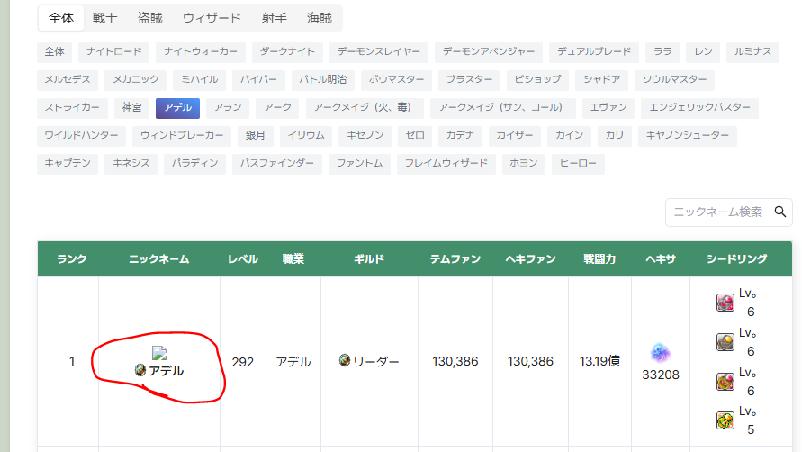Screen dimensions: 802x452
Task: Filter by メカニック job
Action: pos(136,80)
